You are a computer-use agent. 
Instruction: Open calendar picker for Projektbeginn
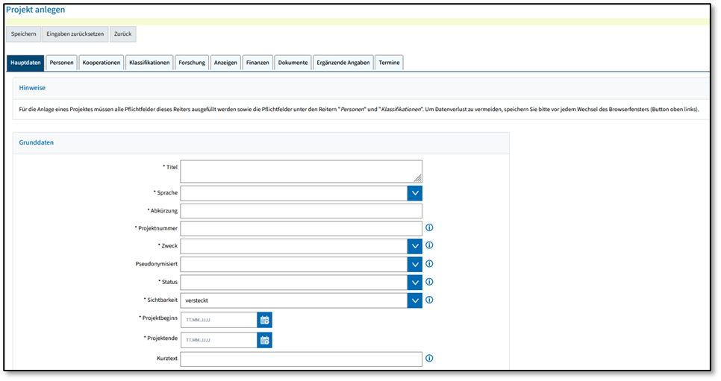pos(264,320)
